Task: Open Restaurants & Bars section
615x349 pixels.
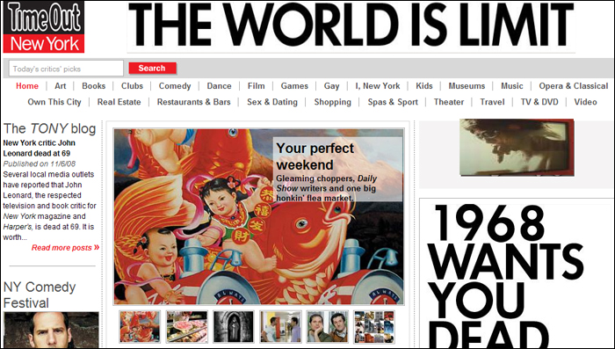Action: tap(194, 102)
